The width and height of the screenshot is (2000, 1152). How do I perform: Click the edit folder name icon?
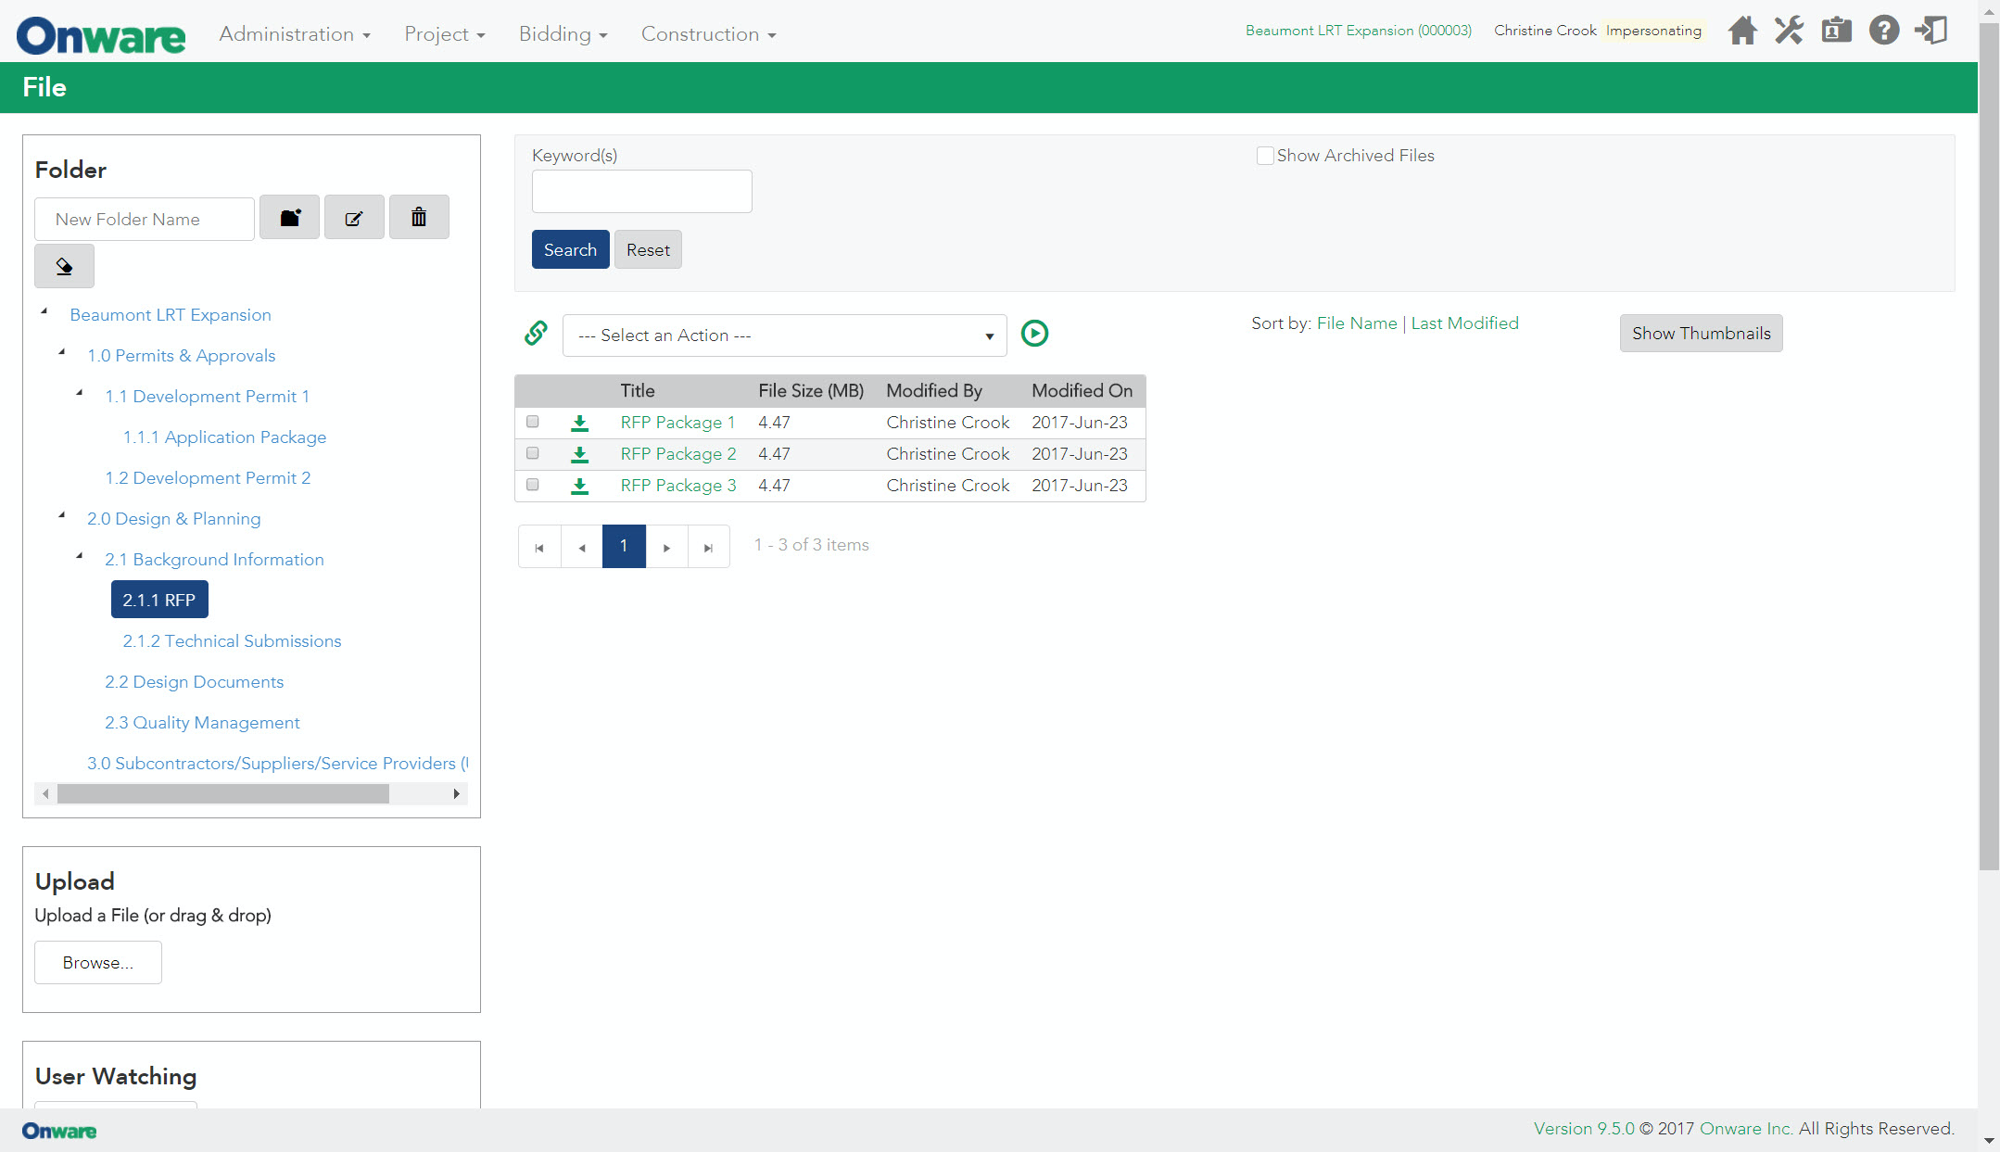[354, 218]
